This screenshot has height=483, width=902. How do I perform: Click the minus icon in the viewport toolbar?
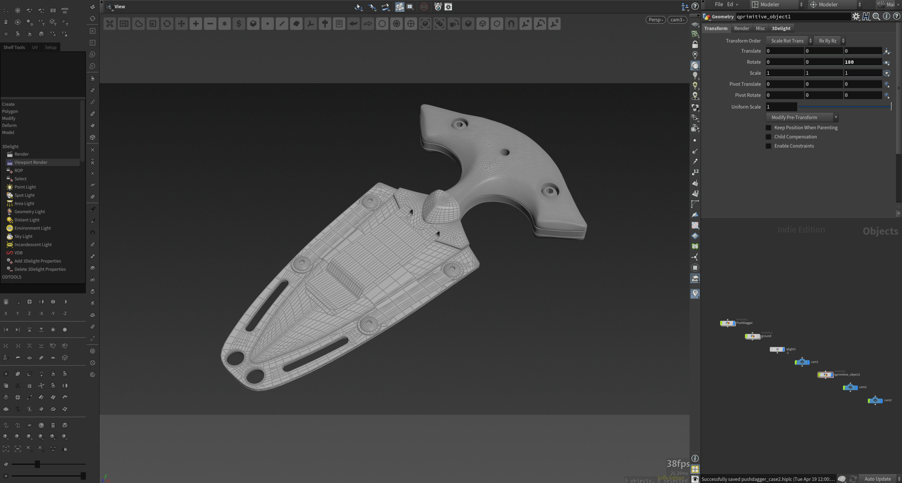coord(210,24)
